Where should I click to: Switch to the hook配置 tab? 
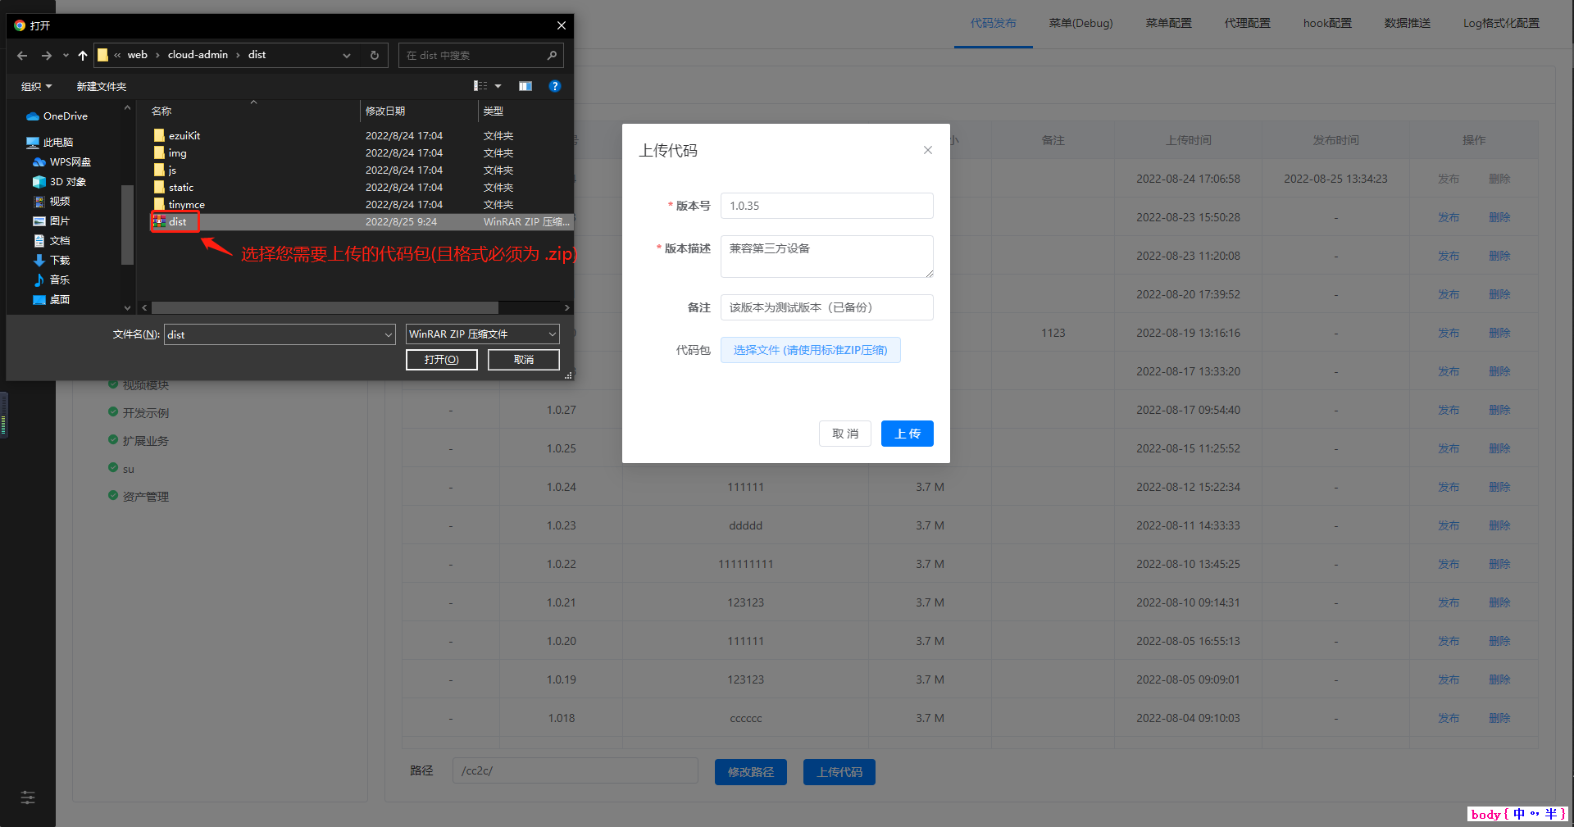pos(1327,23)
